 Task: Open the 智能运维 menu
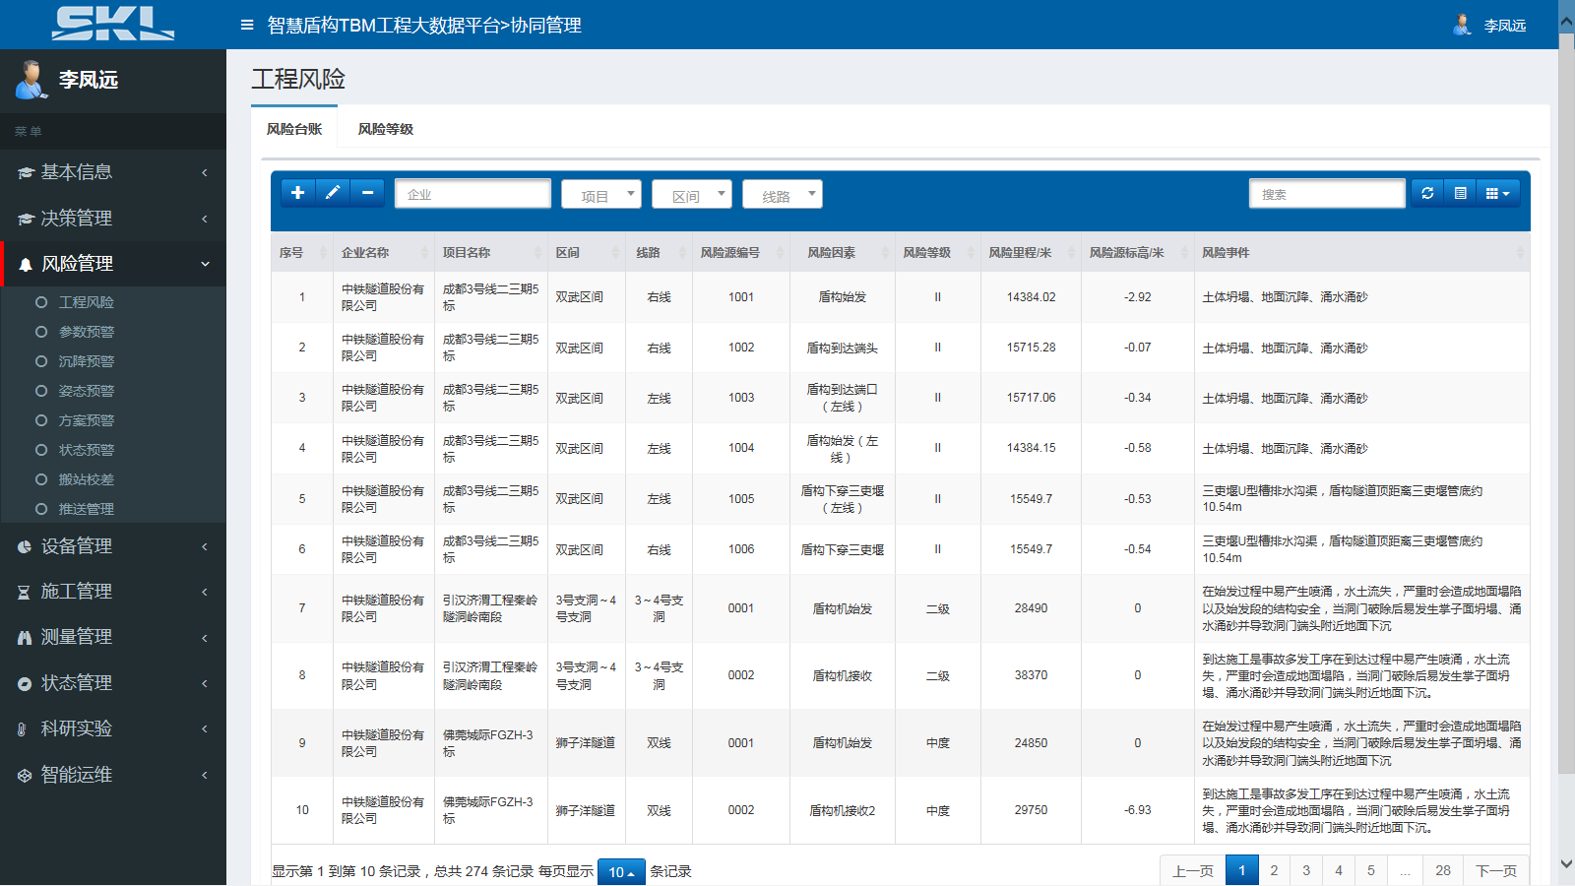[113, 775]
